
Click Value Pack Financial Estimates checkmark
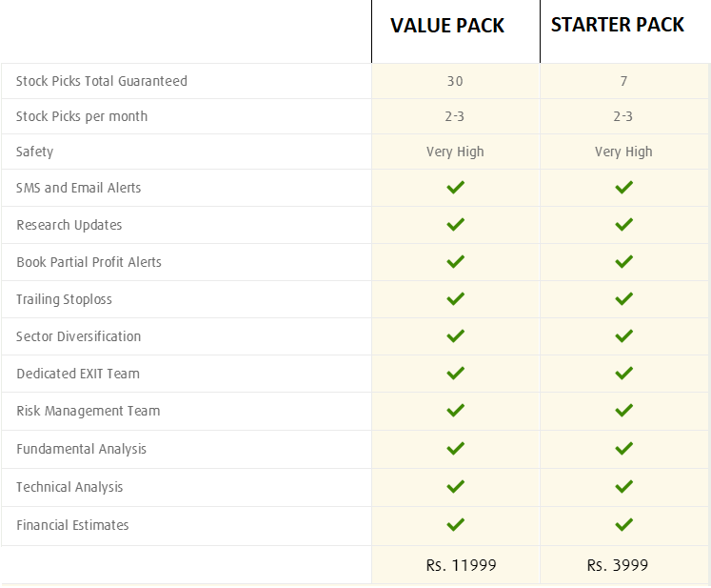(455, 525)
